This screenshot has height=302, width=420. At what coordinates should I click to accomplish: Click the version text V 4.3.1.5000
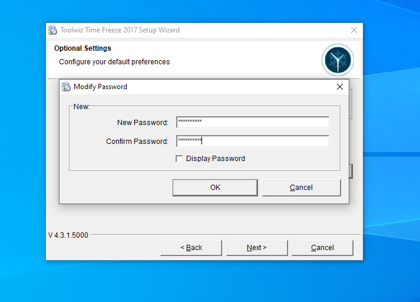(68, 235)
